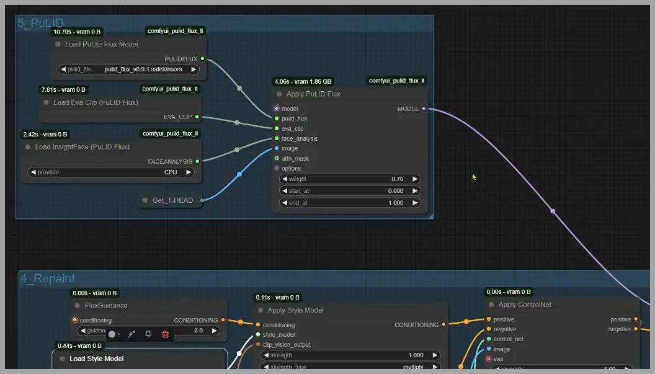Viewport: 655px width, 374px height.
Task: Collapse the Load Style Model node
Action: point(62,358)
